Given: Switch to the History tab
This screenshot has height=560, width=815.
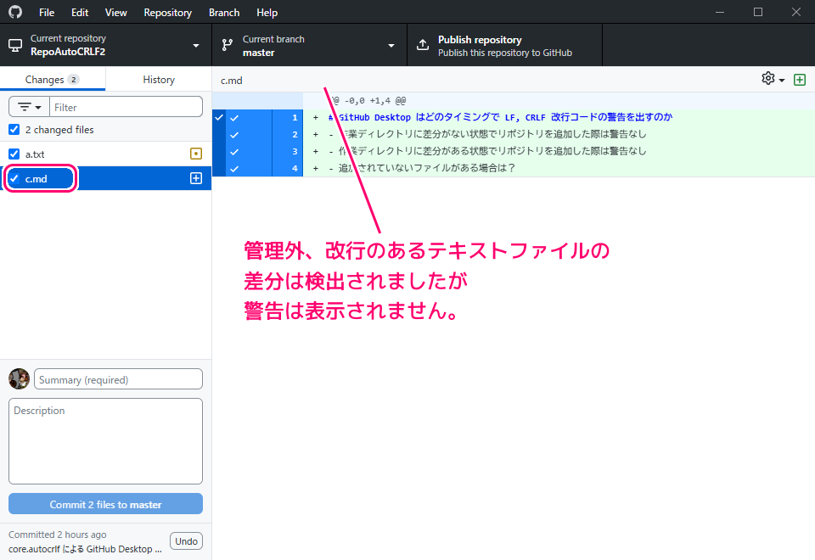Looking at the screenshot, I should tap(159, 79).
